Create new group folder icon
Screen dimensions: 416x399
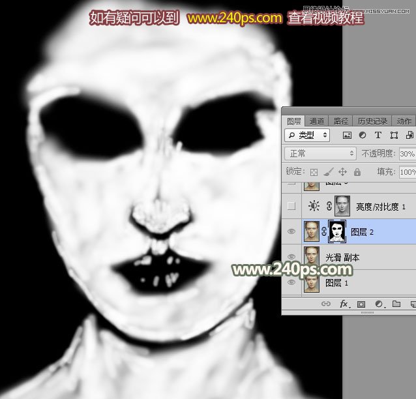point(396,304)
